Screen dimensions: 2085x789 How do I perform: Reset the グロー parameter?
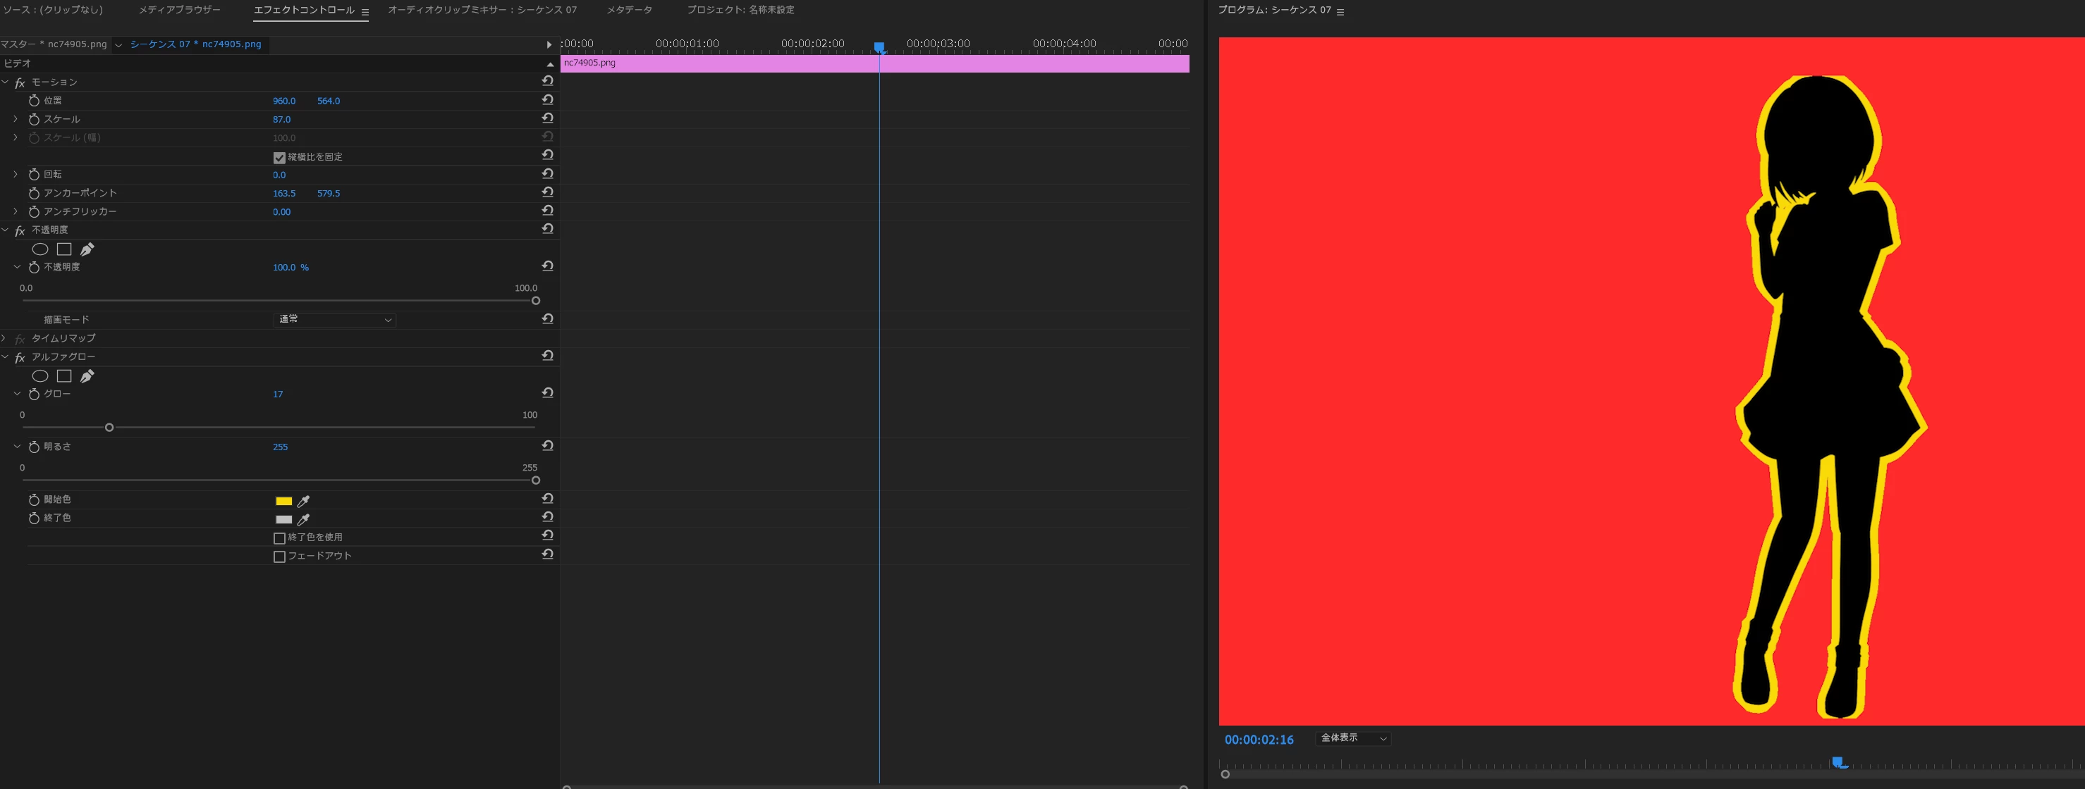(548, 393)
